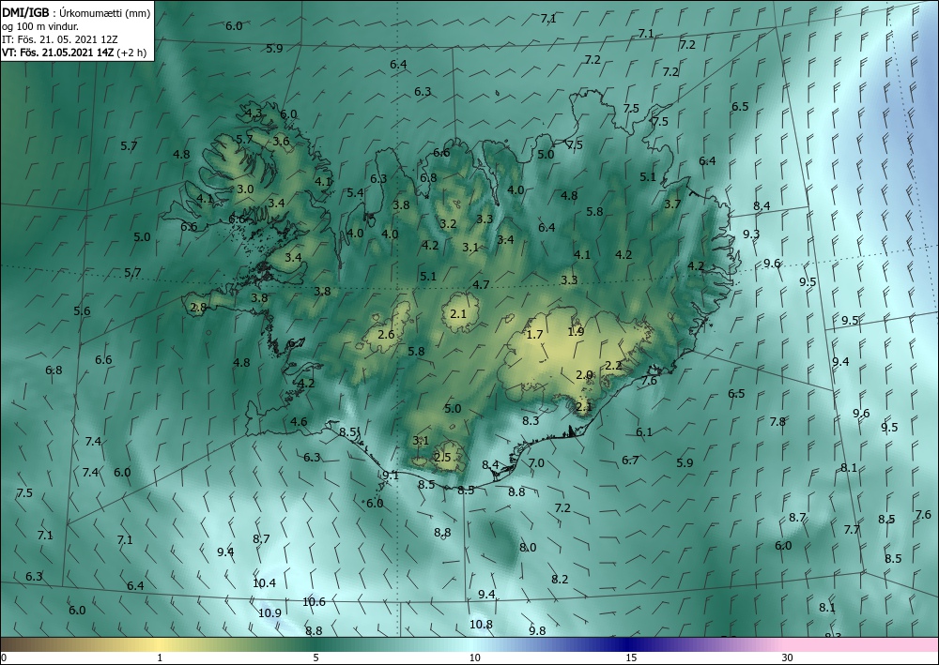
Task: Pick the 3.0 reading on the map
Action: click(245, 189)
